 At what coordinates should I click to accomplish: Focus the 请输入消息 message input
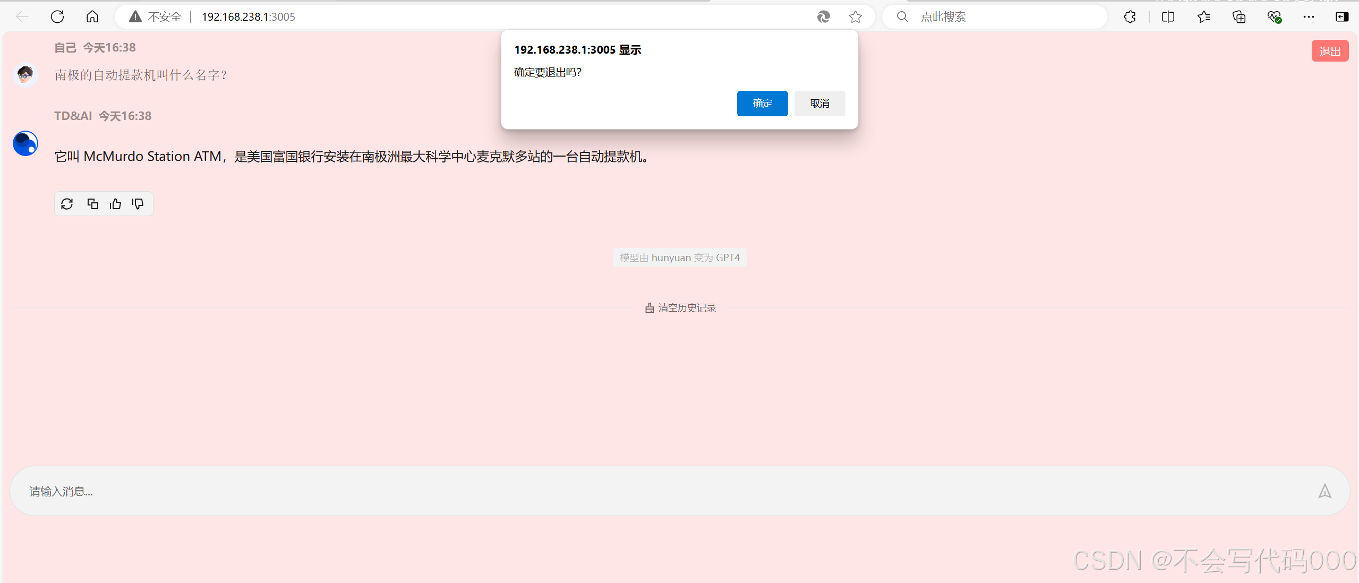(637, 492)
